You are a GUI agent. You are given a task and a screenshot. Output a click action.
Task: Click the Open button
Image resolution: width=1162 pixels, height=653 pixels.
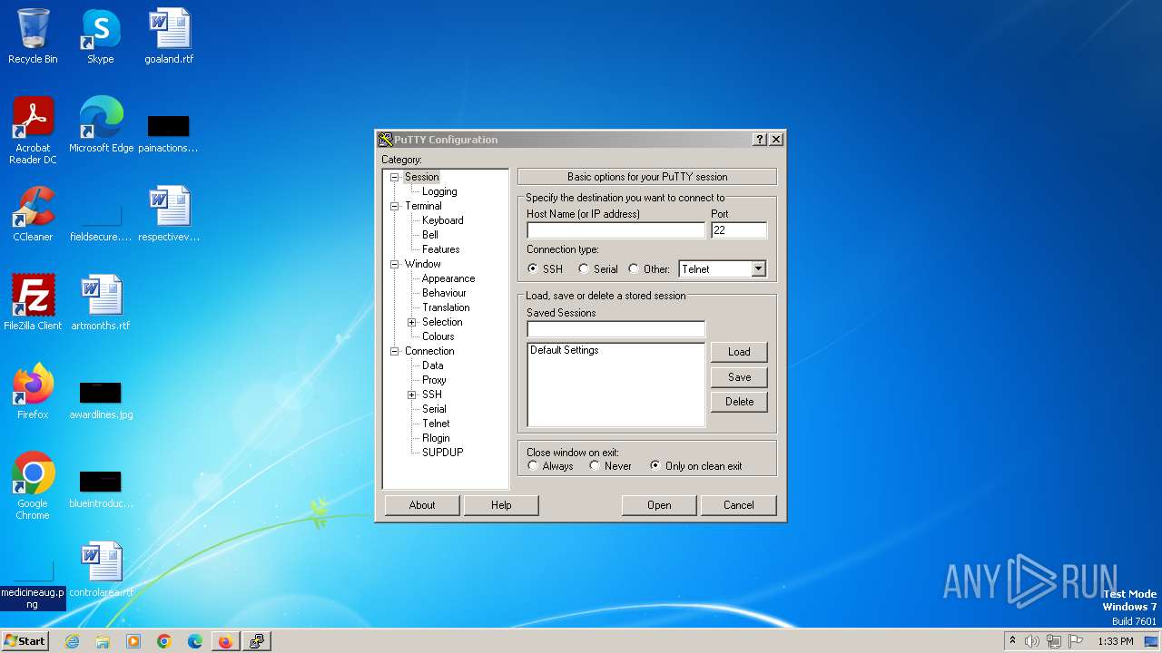[659, 505]
